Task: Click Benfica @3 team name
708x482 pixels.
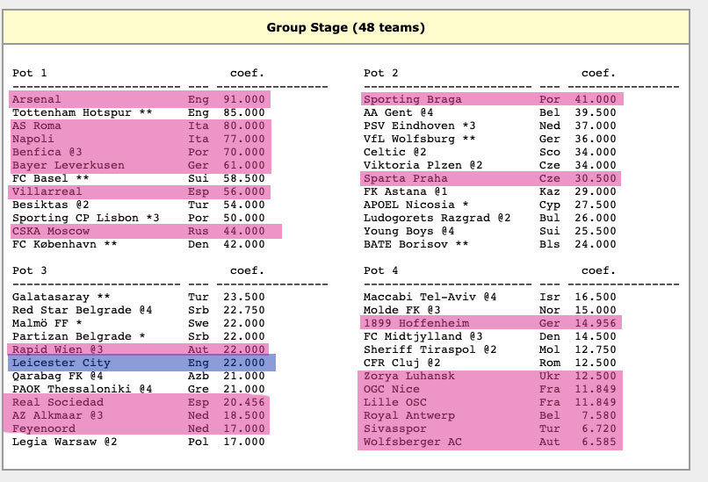Action: point(47,152)
